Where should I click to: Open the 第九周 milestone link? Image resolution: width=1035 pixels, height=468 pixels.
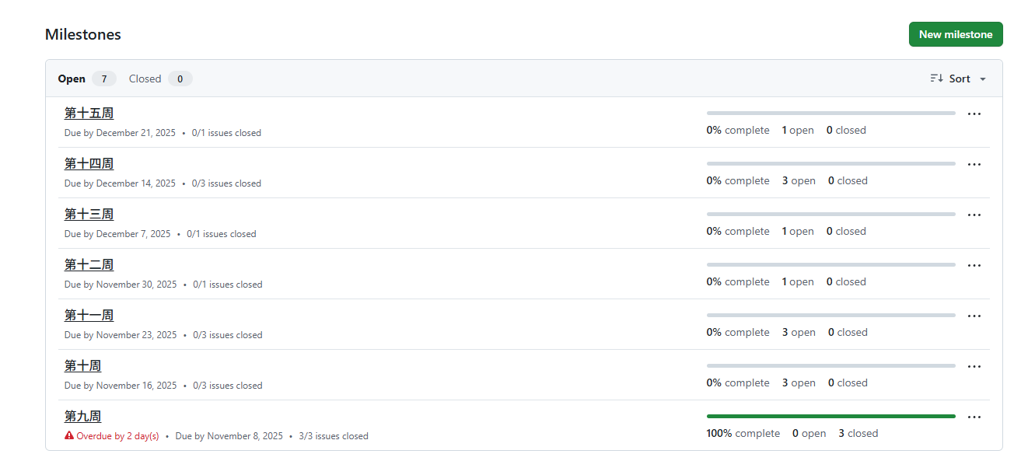coord(82,417)
